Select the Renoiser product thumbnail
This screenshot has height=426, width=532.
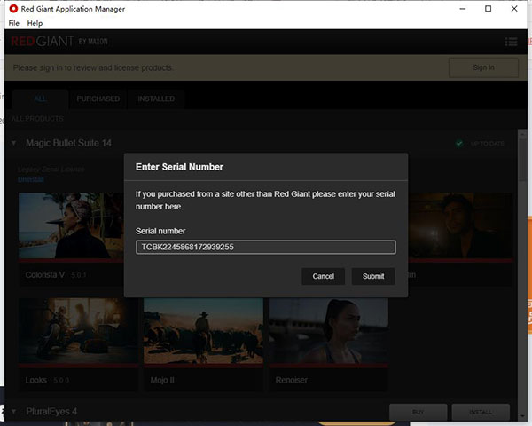point(328,331)
